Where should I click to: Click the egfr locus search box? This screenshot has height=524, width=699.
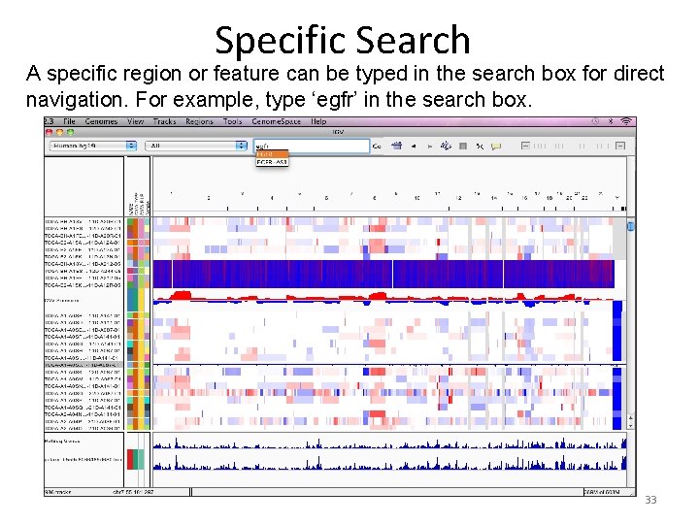pos(312,146)
